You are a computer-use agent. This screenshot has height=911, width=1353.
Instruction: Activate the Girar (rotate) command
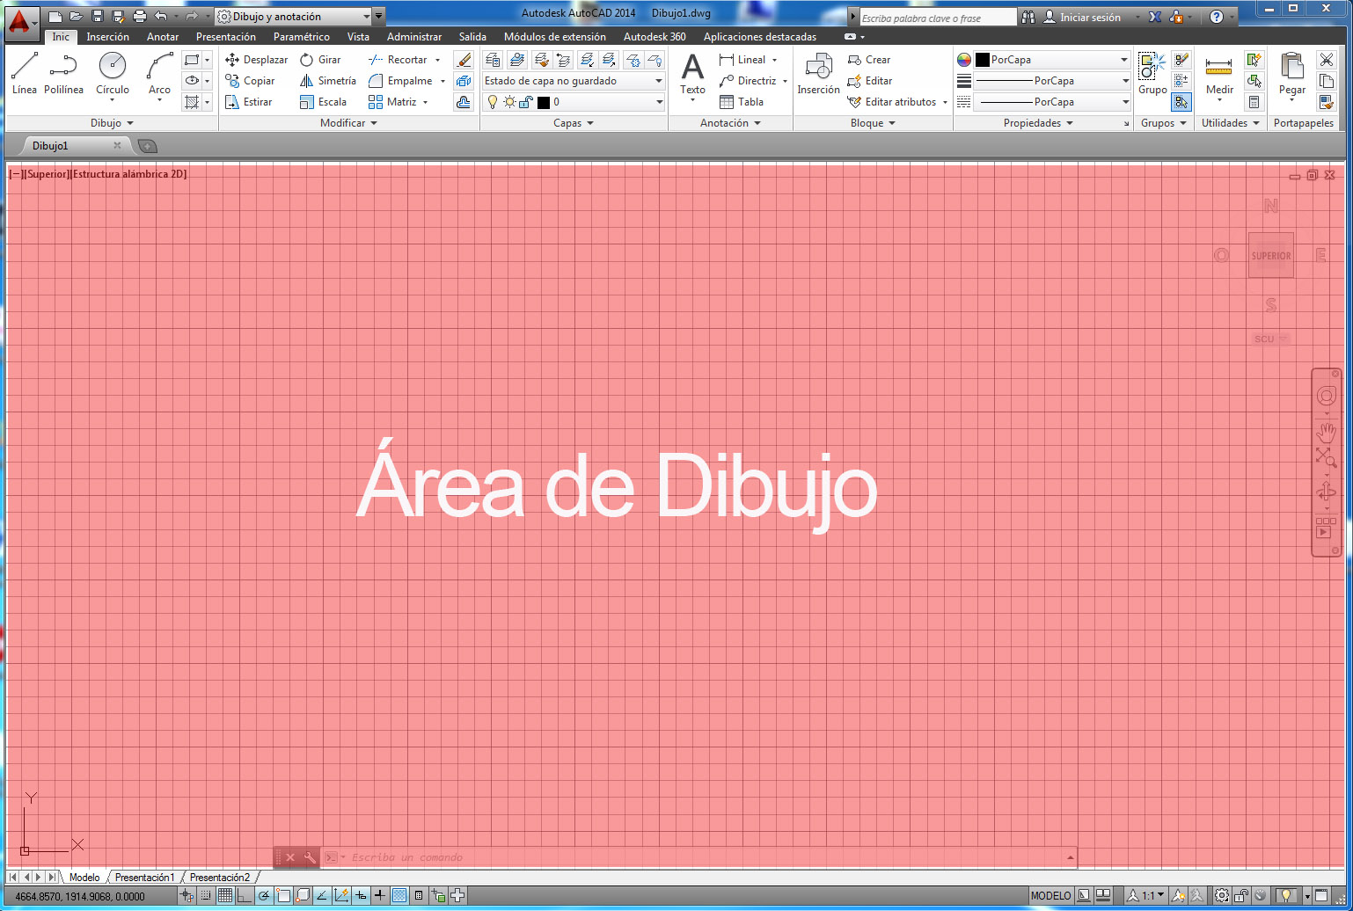point(320,60)
